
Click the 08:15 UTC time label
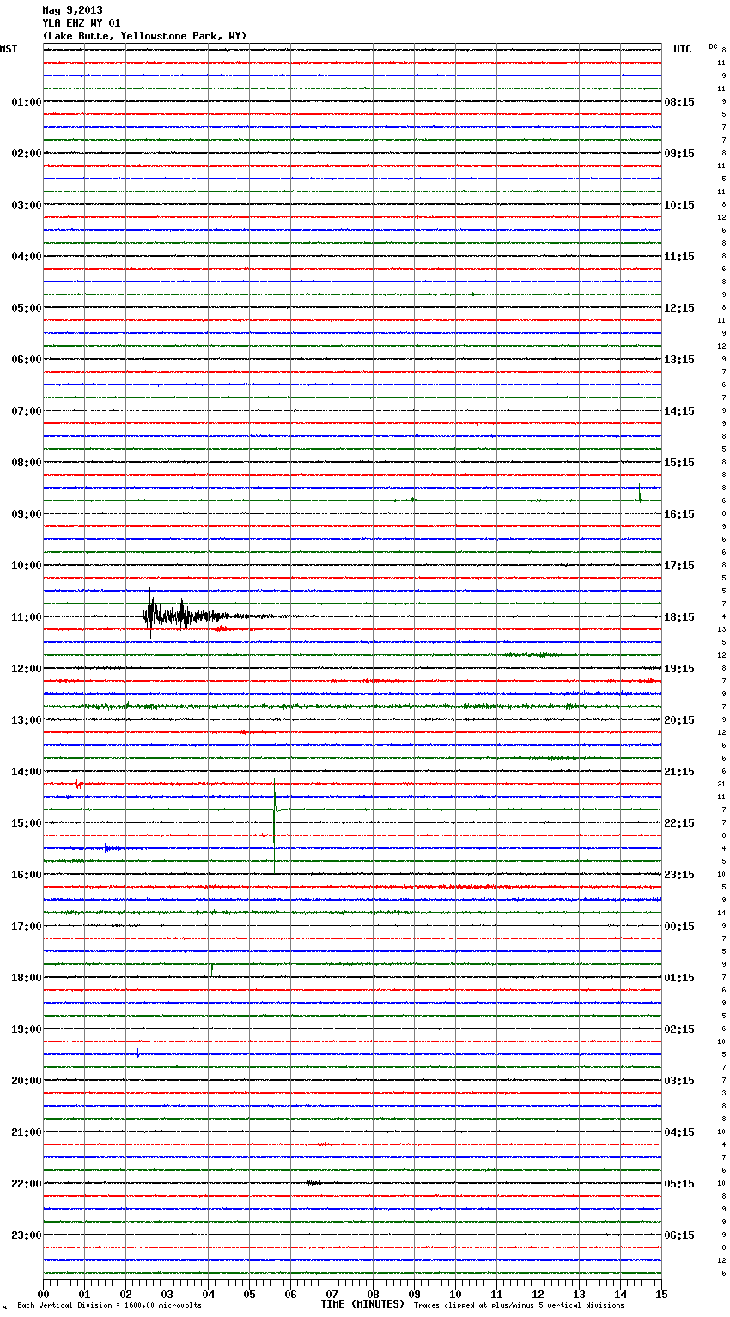[x=679, y=102]
